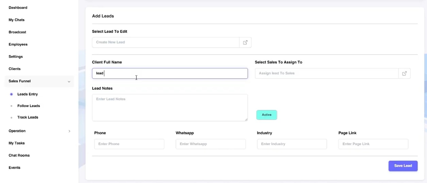Focus the Lead Notes text area
427x183 pixels.
coord(170,107)
